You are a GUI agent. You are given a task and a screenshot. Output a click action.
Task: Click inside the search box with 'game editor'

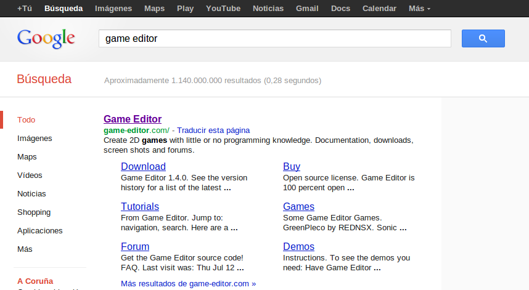tap(274, 38)
